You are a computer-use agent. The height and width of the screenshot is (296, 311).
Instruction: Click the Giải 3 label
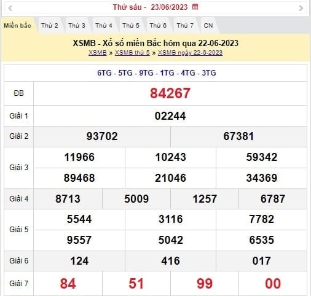point(18,168)
